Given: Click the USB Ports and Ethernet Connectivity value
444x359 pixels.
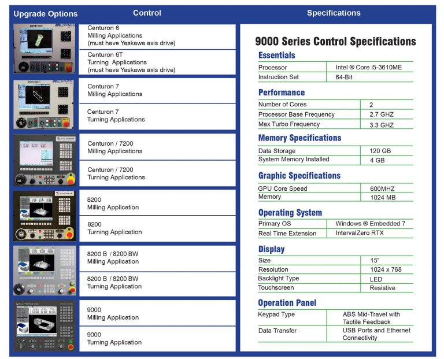Looking at the screenshot, I should (376, 334).
